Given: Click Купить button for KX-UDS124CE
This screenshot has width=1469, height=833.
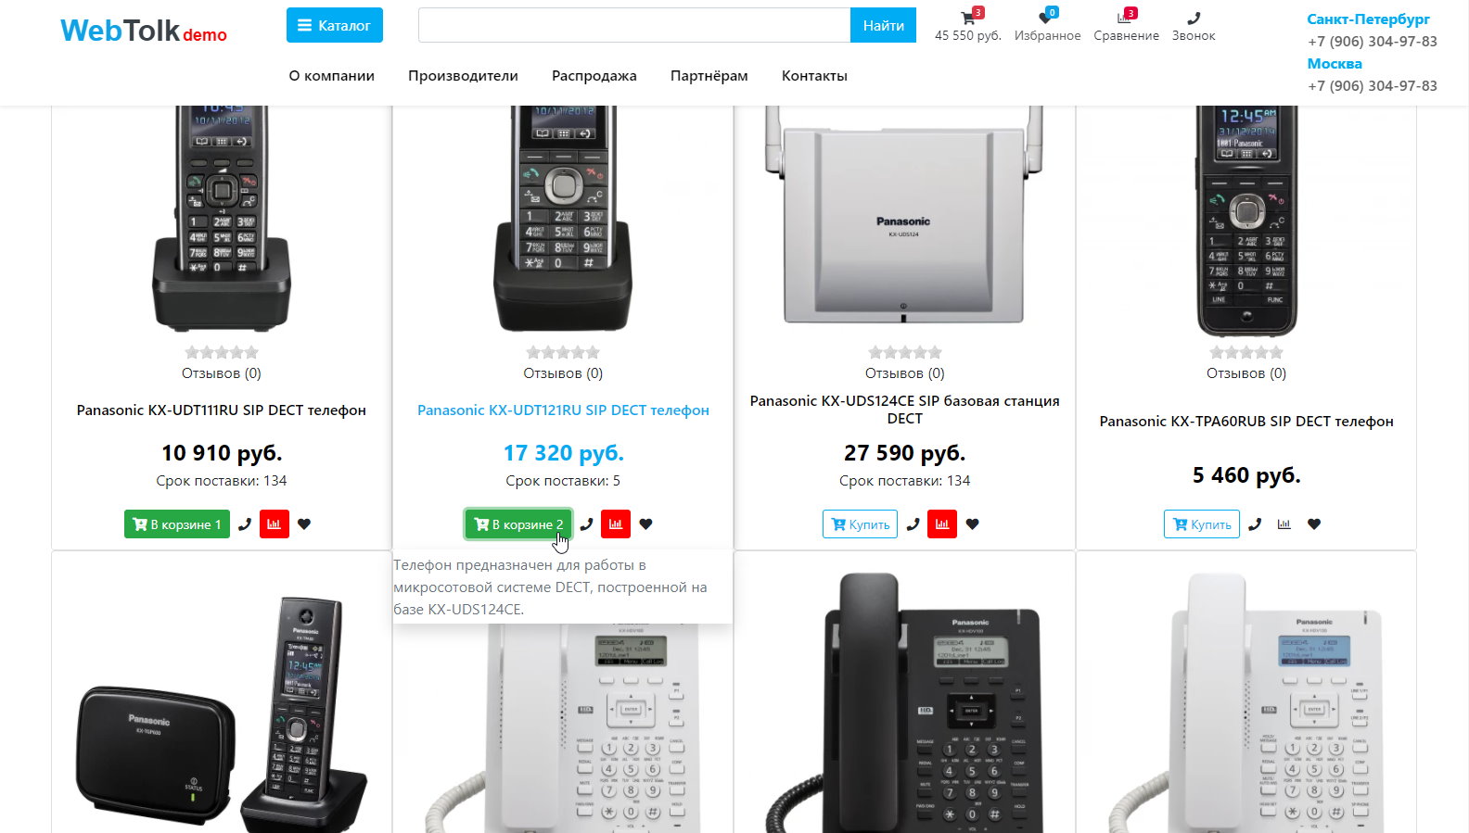Looking at the screenshot, I should click(860, 524).
